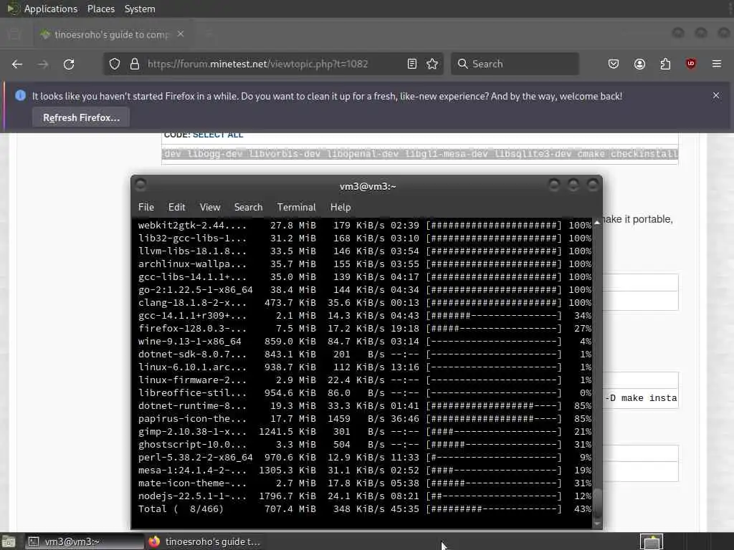Click the top panel distro logo icon
Image resolution: width=734 pixels, height=550 pixels.
click(x=13, y=9)
